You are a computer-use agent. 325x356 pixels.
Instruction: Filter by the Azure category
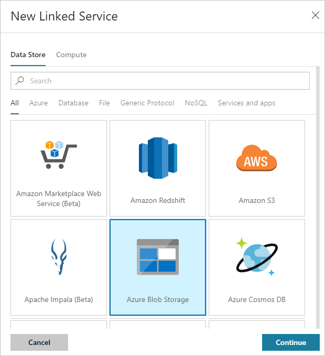38,103
